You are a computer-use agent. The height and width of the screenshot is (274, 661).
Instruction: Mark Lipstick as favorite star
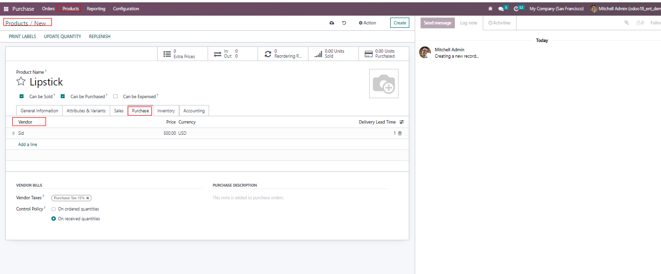pos(21,82)
